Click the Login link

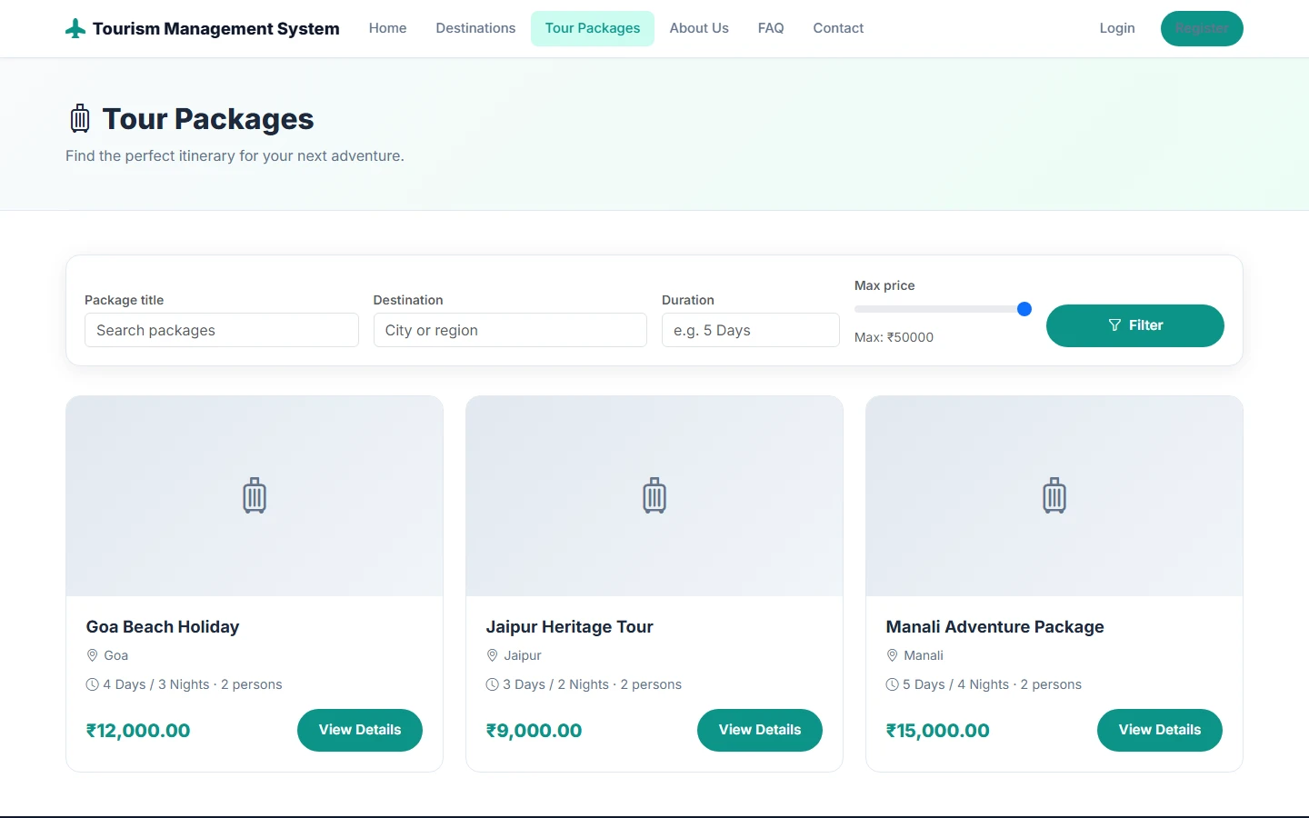pos(1117,28)
